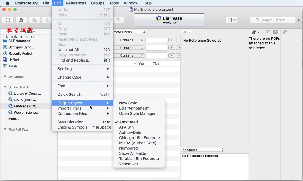This screenshot has width=303, height=181.
Task: Open the second Contains dropdown
Action: coord(129,48)
